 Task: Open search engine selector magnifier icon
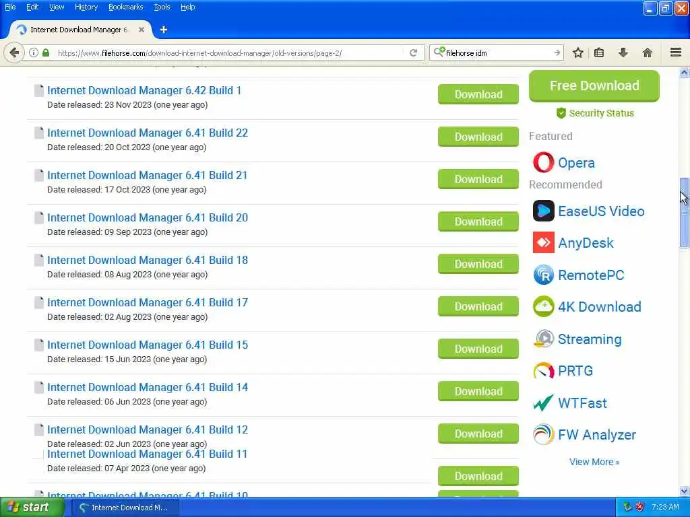[x=439, y=53]
